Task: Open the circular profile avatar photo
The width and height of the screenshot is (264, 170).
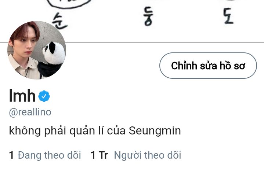Action: (37, 50)
